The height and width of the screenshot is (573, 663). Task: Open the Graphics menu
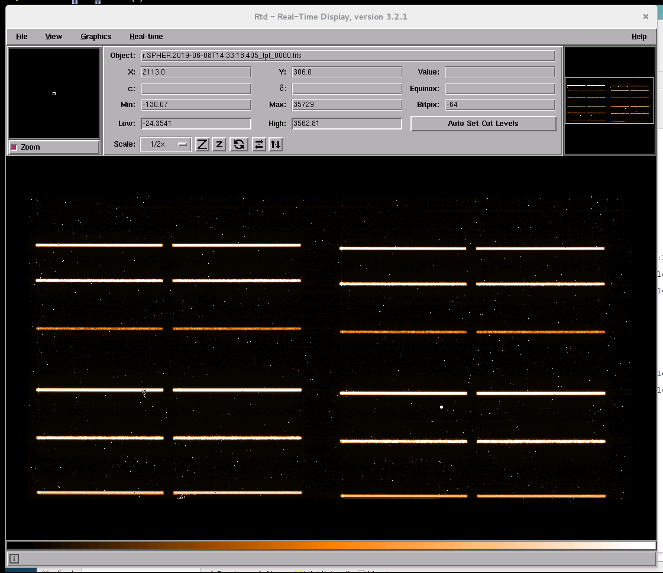pos(96,37)
